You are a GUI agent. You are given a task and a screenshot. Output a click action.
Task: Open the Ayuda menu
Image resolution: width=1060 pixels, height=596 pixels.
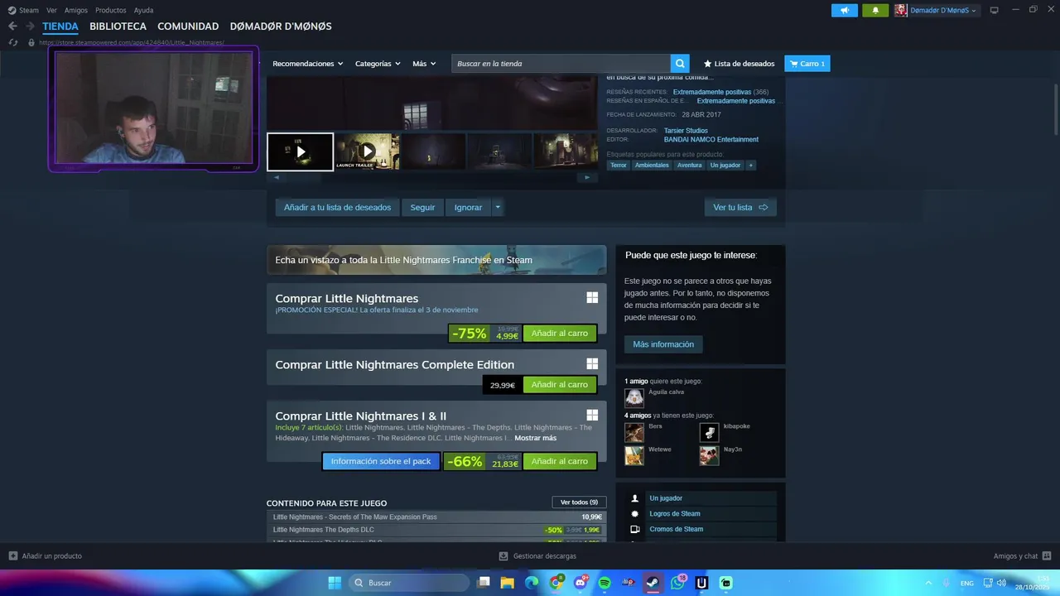[143, 10]
